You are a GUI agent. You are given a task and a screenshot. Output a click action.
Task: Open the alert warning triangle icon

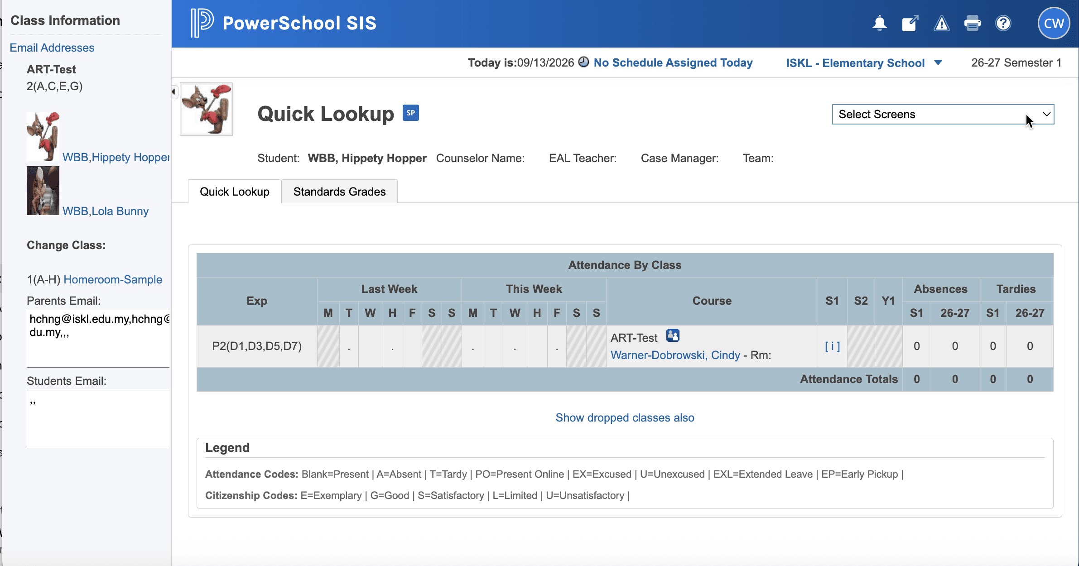941,23
